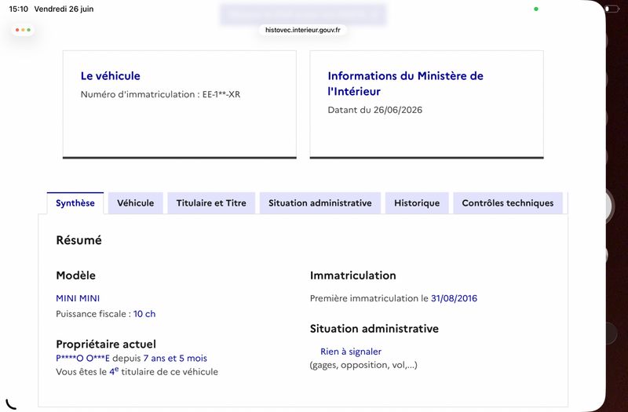The width and height of the screenshot is (628, 412).
Task: Switch to the Véhicule tab
Action: (135, 203)
